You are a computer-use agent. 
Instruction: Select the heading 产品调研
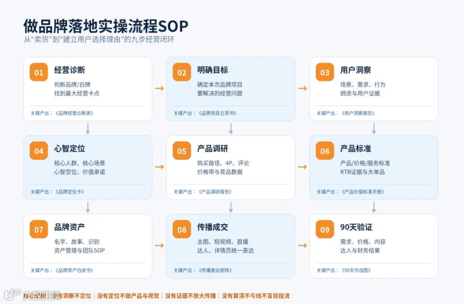(x=212, y=148)
